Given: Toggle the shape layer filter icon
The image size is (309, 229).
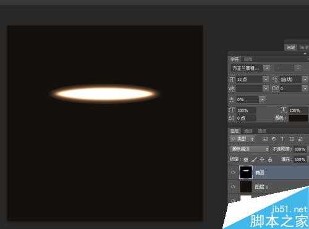Looking at the screenshot, I should point(292,139).
